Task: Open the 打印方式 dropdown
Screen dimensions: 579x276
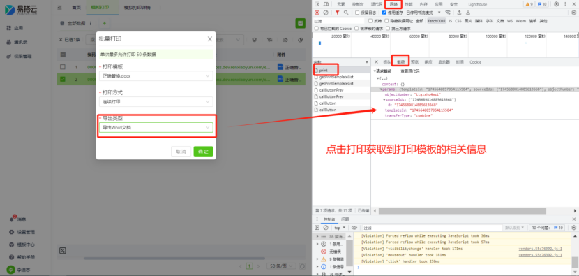Action: (156, 101)
